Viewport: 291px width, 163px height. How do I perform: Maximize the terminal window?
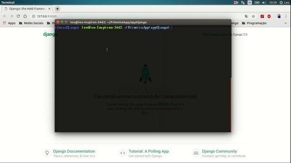click(66, 22)
